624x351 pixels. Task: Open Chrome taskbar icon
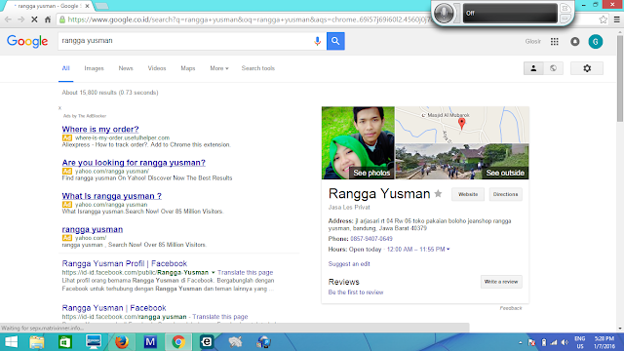click(178, 342)
